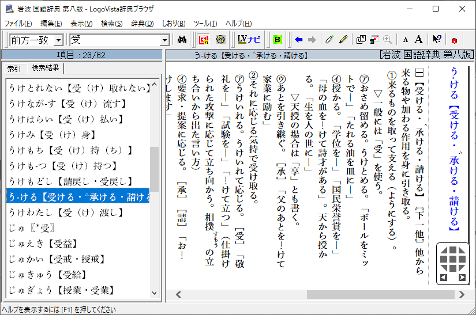Select the yellow highlighter pencil icon
Screen dimensions: 476x315
343,39
